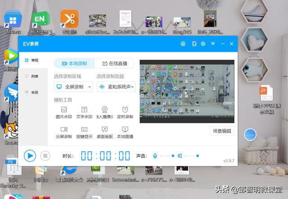The height and width of the screenshot is (199, 288).
Task: Click the v3.9.7 version text
Action: click(229, 161)
